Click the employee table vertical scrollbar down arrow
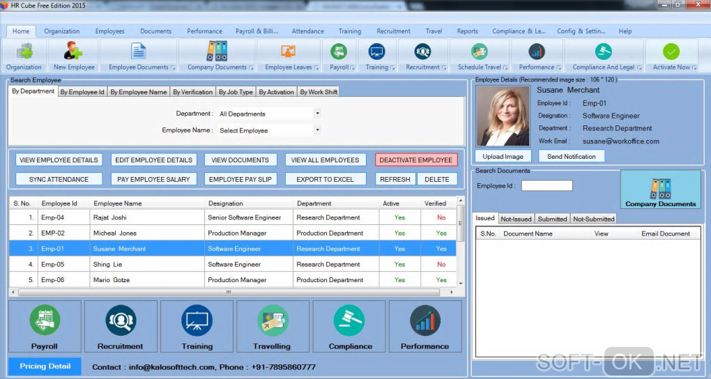711x379 pixels. click(x=461, y=284)
